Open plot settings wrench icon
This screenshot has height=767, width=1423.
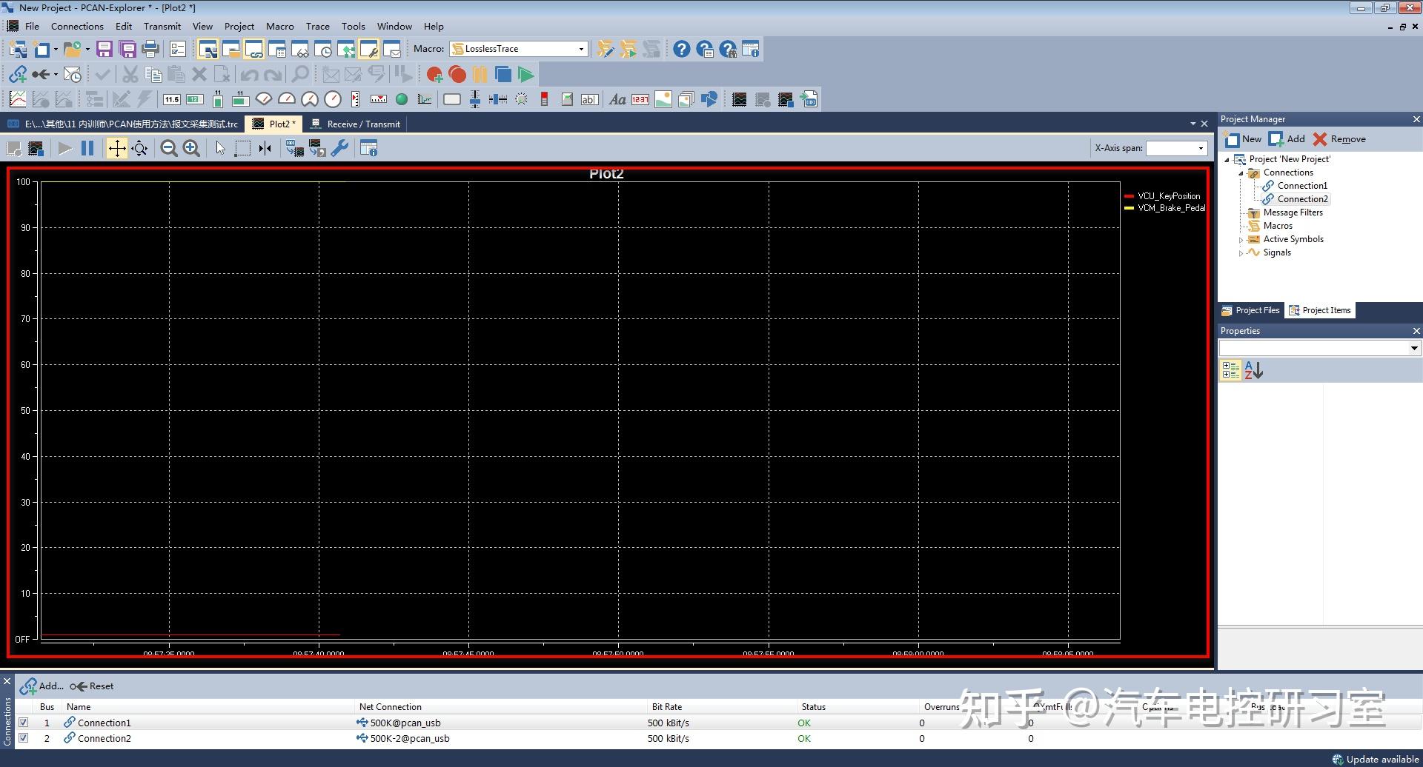(339, 149)
